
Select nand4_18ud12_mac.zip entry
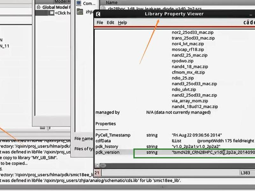click(195, 107)
